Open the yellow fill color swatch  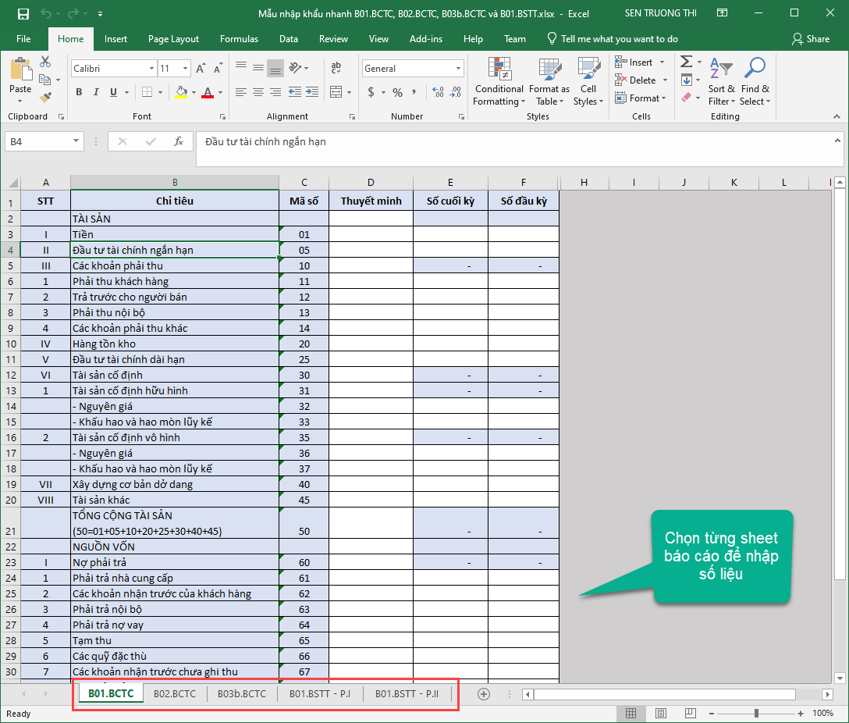click(181, 92)
